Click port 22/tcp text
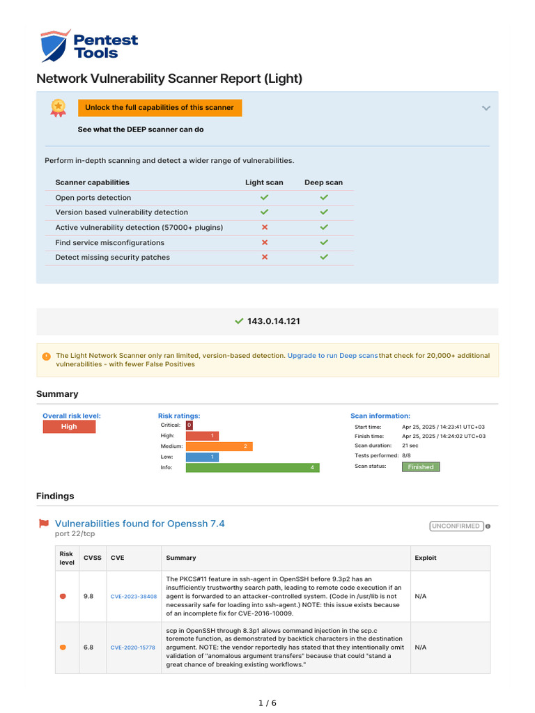535x713 pixels. 75,534
